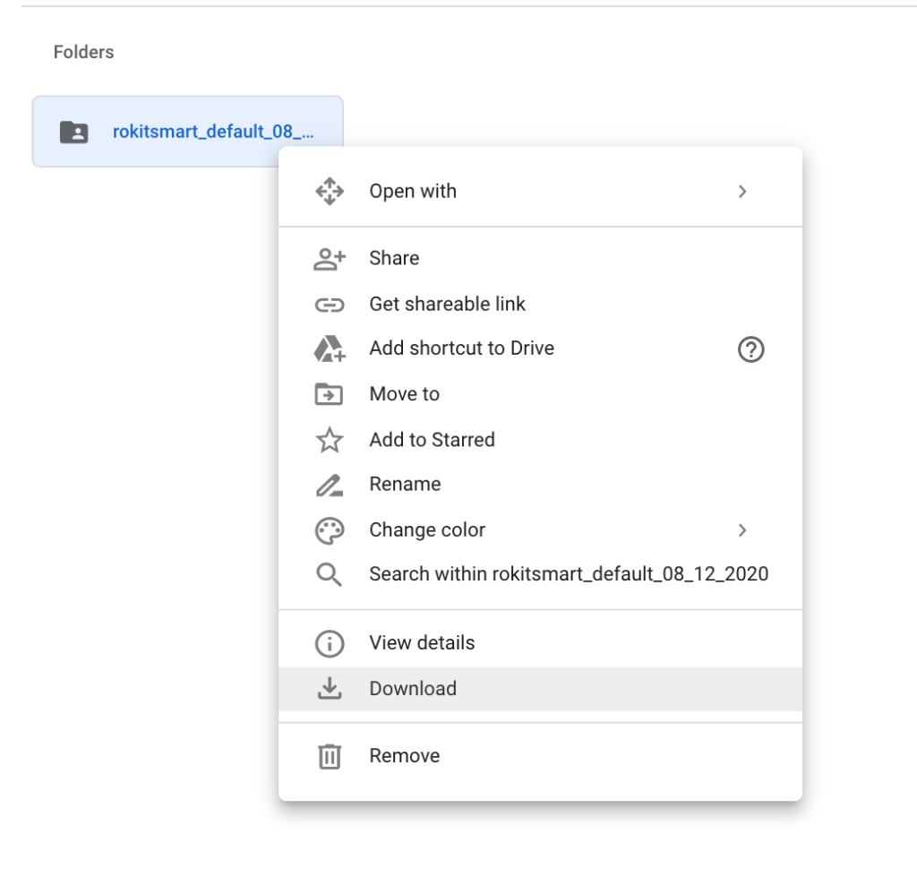Select Search within rokitsmart_default_08_12_2020
917x877 pixels.
pos(569,574)
